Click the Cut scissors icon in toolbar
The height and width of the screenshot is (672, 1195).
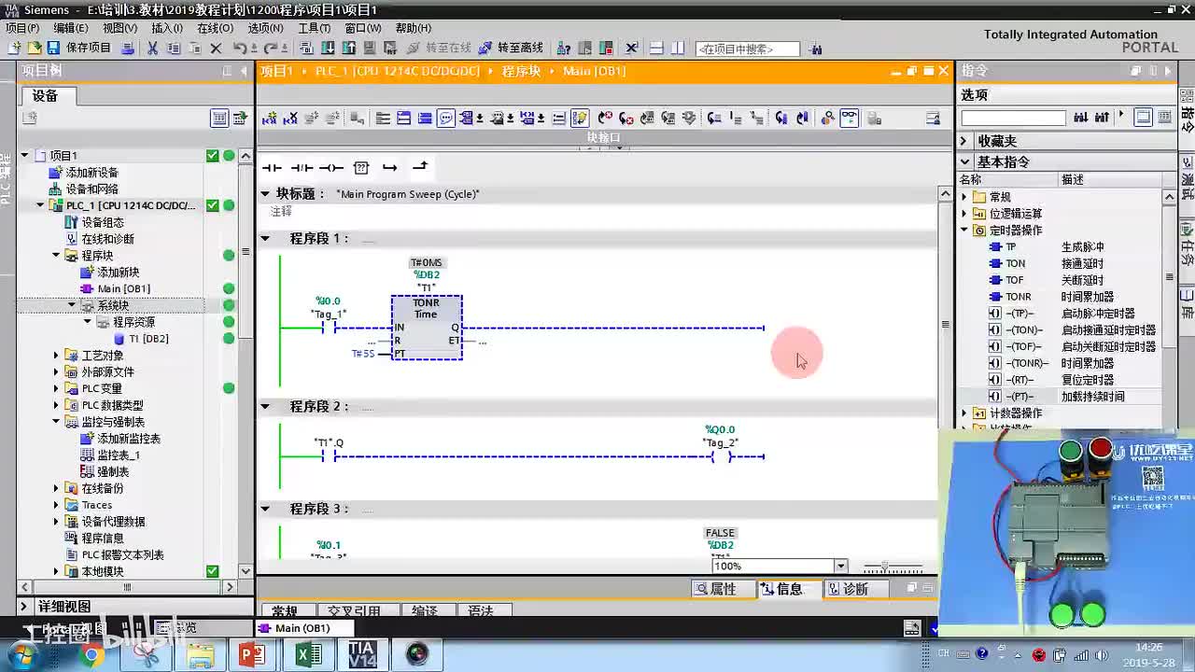point(153,48)
